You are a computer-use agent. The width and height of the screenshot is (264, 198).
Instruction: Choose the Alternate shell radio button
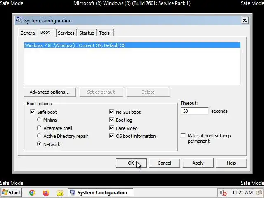pyautogui.click(x=39, y=128)
